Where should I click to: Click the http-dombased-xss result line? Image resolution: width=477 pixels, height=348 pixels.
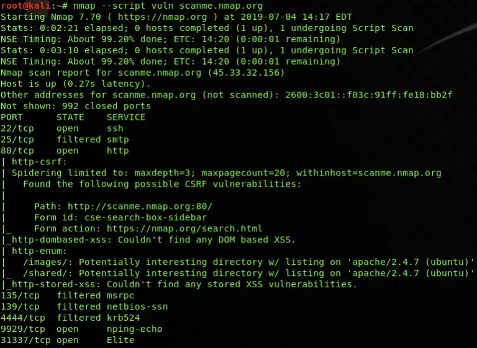[x=153, y=240]
